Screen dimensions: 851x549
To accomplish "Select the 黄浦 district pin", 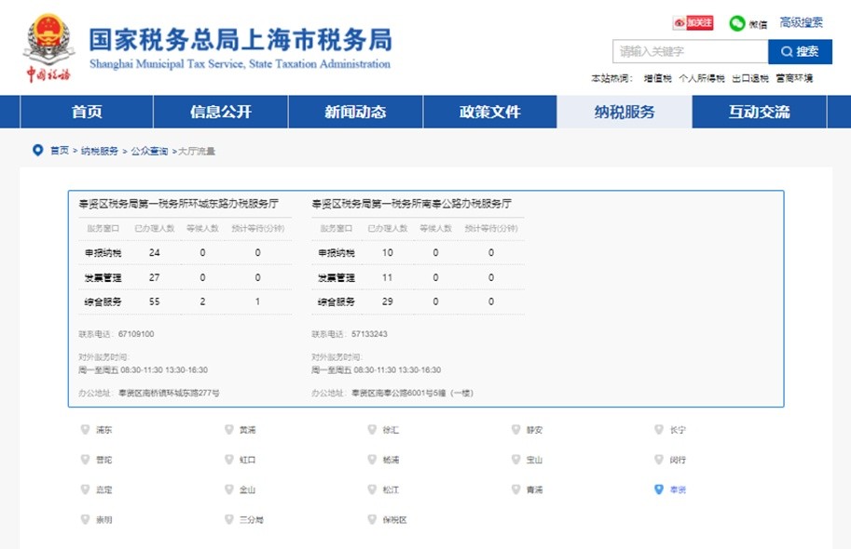I will click(229, 430).
